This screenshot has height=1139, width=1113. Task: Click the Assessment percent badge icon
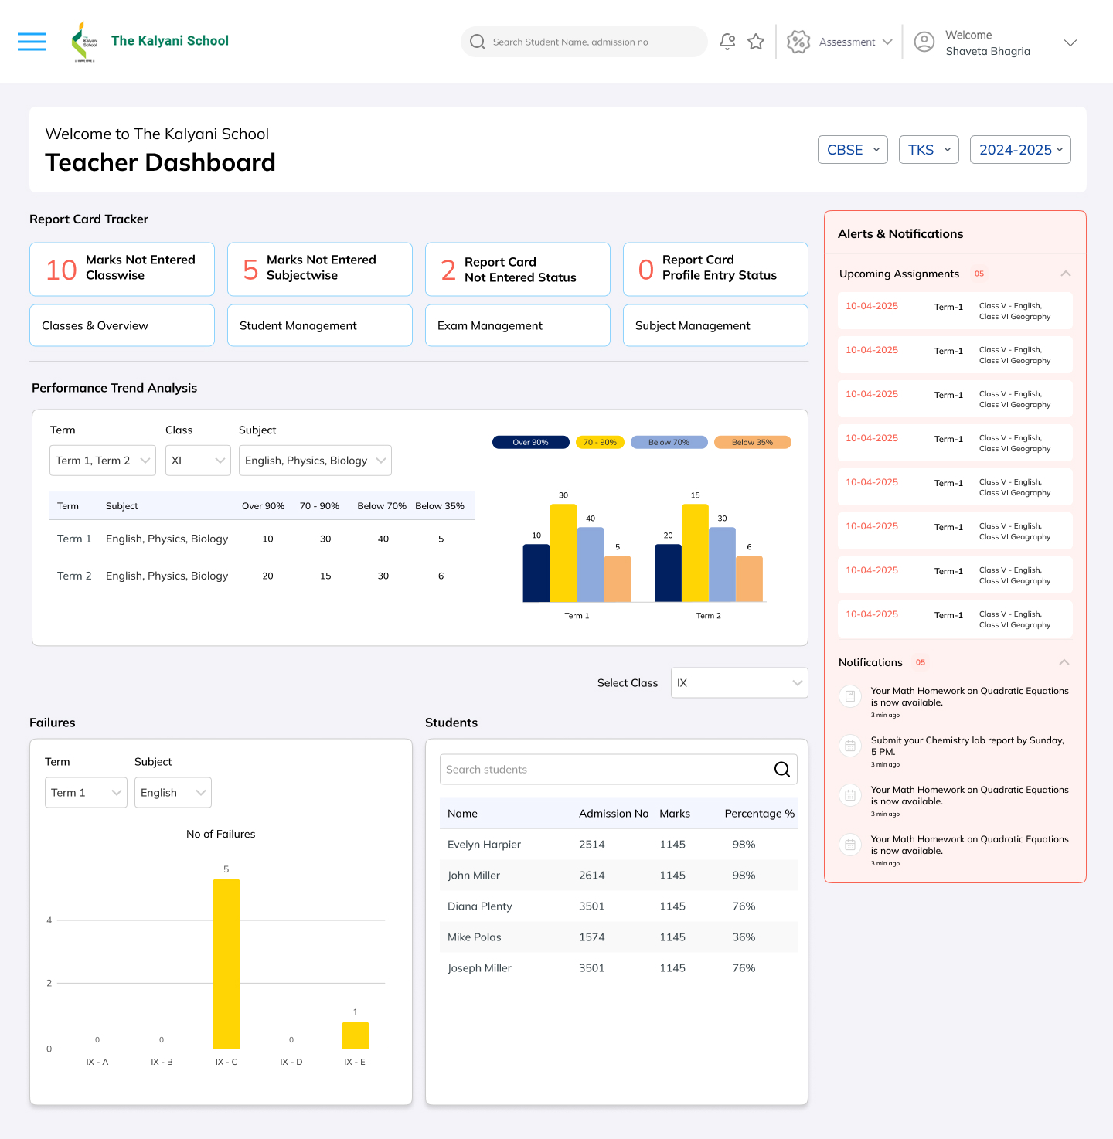click(798, 42)
